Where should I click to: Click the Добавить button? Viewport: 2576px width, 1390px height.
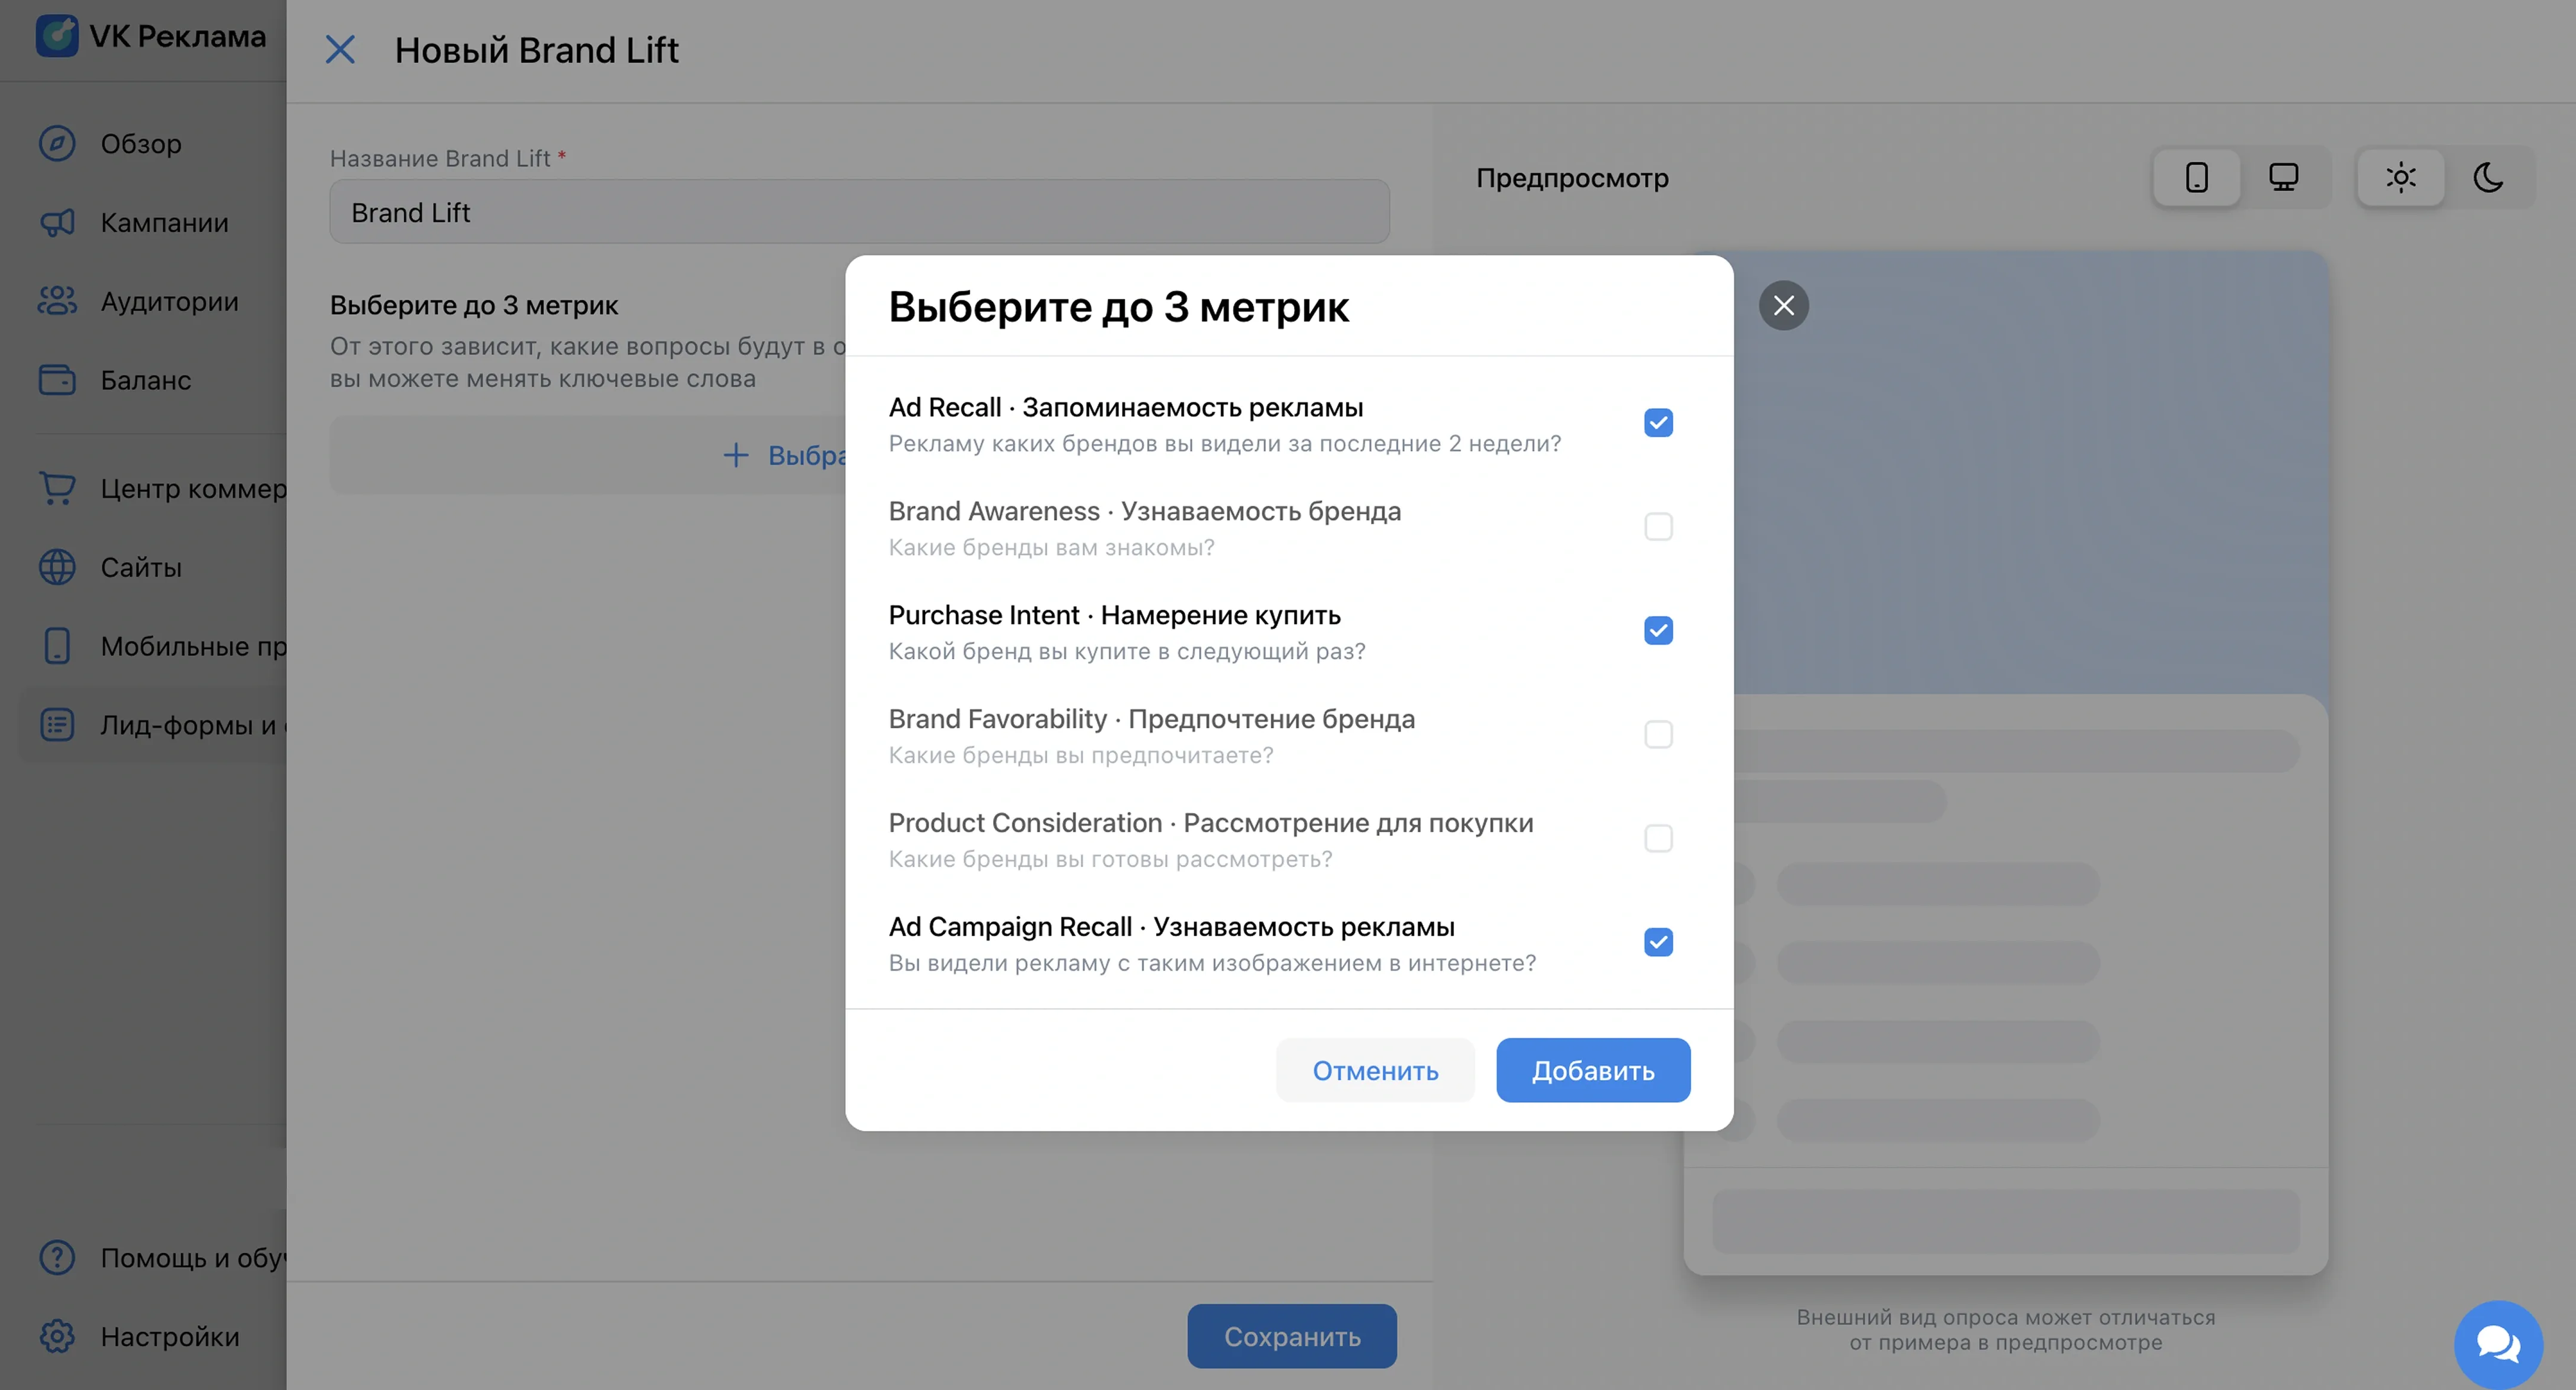point(1592,1070)
